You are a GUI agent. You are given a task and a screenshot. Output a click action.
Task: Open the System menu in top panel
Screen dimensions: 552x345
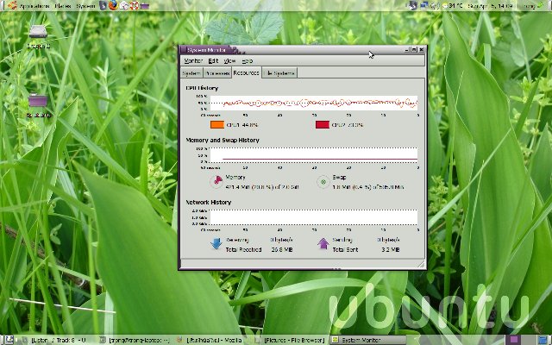tap(85, 6)
